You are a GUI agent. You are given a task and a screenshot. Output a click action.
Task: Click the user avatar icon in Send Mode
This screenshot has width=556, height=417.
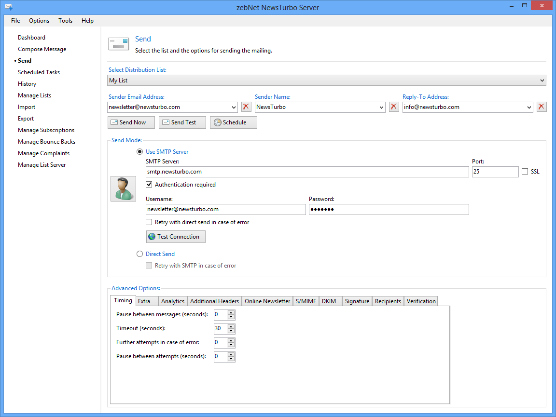(x=123, y=188)
